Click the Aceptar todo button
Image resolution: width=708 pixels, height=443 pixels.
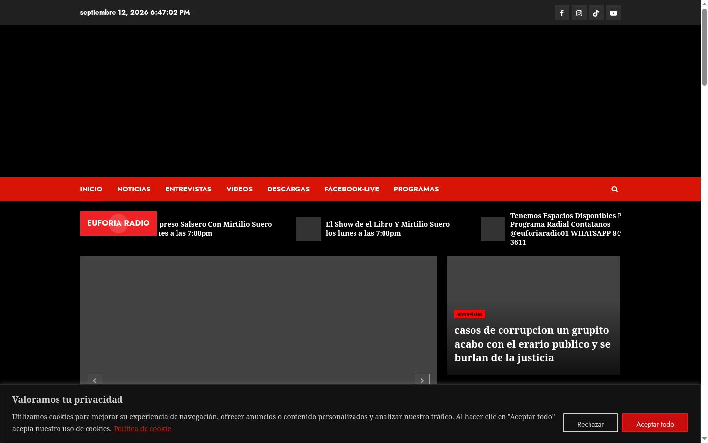pyautogui.click(x=655, y=423)
